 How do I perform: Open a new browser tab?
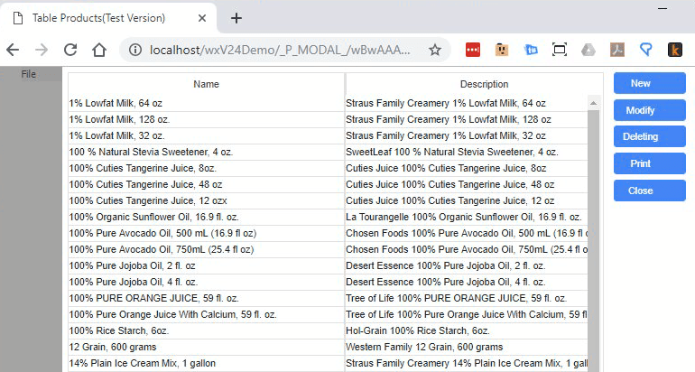(236, 18)
